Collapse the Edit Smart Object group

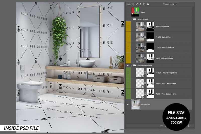point(132,65)
